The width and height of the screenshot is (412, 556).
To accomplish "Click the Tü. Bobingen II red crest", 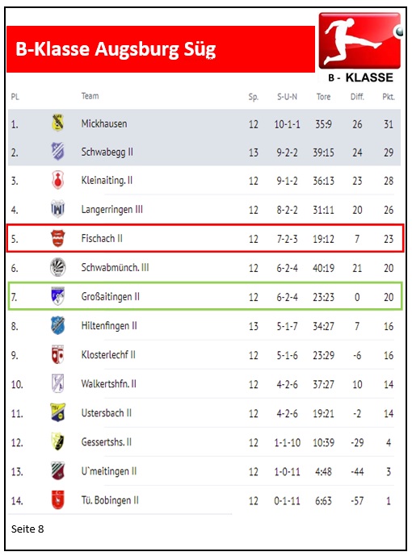I will point(57,500).
